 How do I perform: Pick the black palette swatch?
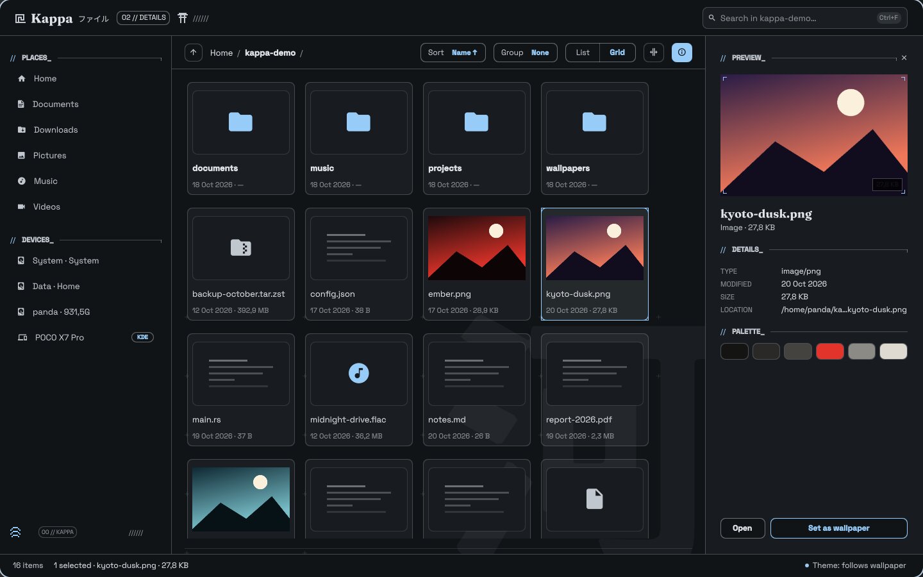coord(735,351)
